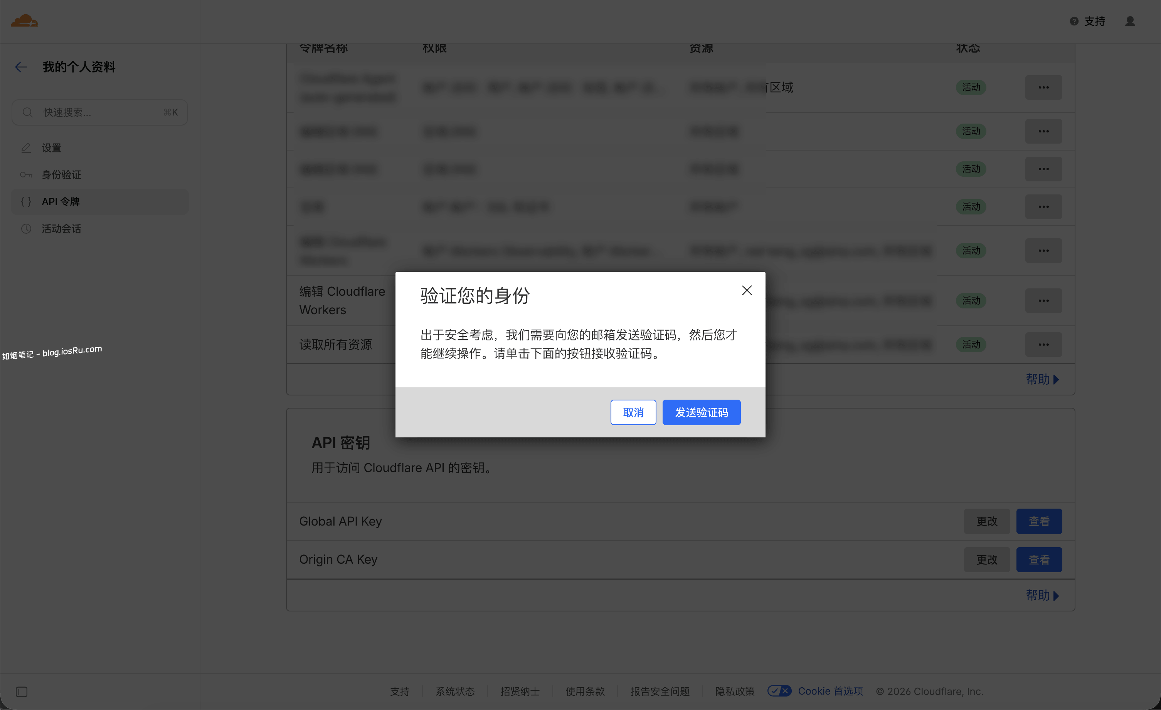Open the 系统状态 footer link

pos(455,692)
